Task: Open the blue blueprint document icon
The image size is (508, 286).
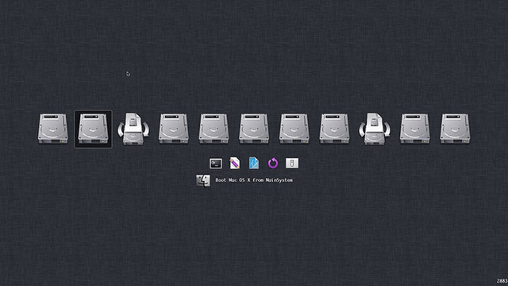Action: click(254, 163)
